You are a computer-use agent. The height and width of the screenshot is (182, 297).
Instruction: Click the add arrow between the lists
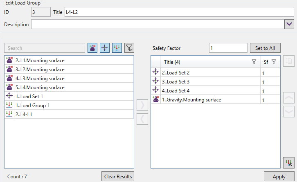point(142,105)
